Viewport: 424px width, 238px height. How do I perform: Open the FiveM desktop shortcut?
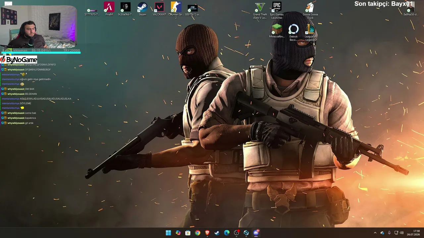(x=109, y=9)
